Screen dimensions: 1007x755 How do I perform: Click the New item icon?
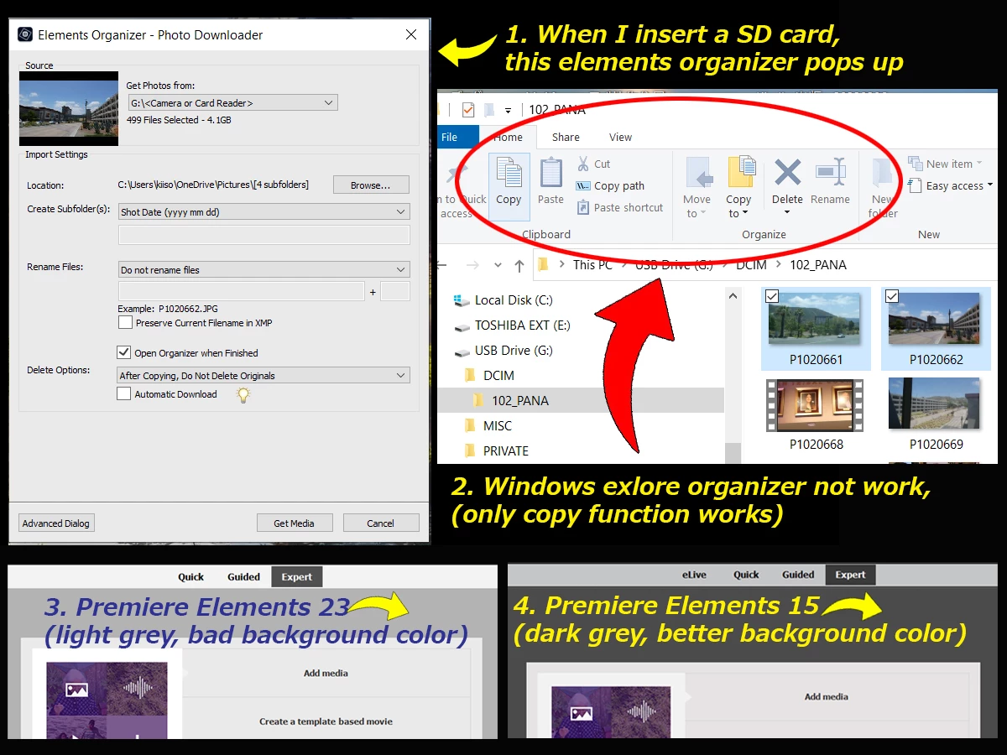click(x=915, y=164)
